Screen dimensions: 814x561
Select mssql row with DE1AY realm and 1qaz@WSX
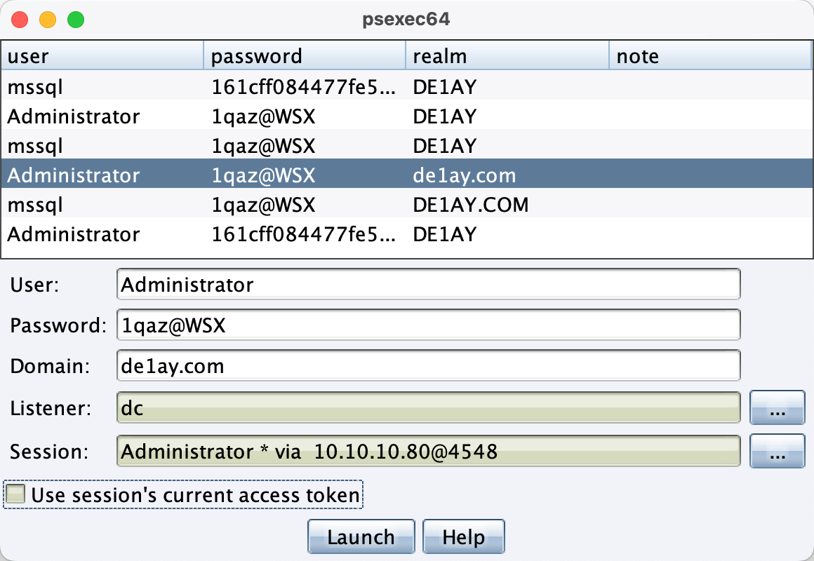pos(211,146)
